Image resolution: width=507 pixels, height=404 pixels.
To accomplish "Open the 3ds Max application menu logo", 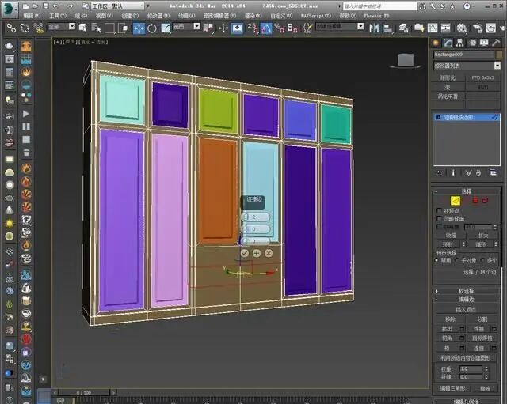I will tap(10, 9).
